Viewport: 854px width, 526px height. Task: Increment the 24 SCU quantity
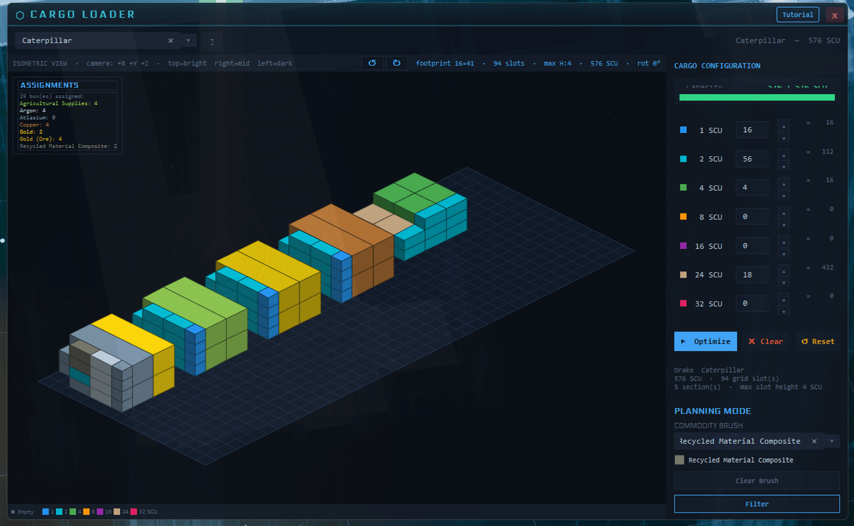click(x=784, y=271)
